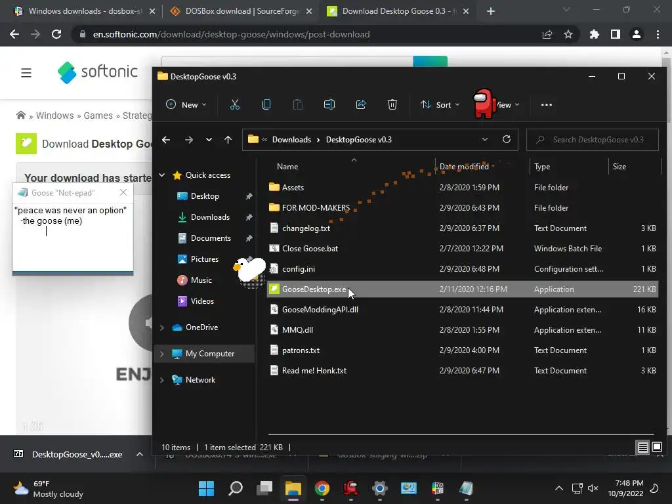
Task: Expand the My Computer tree node
Action: 162,354
